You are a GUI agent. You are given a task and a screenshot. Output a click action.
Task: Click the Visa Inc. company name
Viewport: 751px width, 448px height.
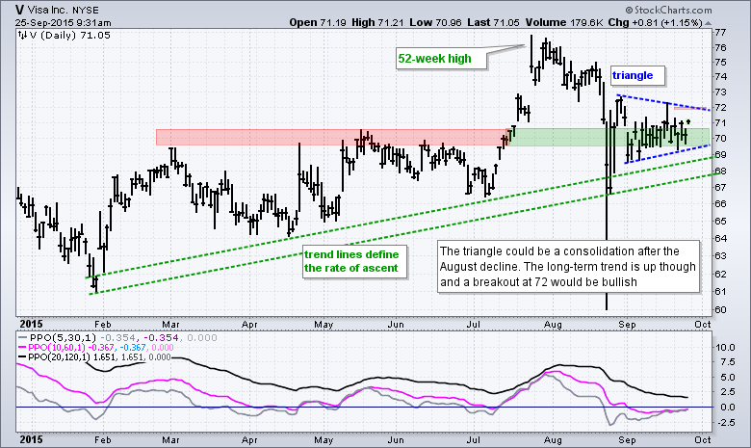[x=48, y=10]
